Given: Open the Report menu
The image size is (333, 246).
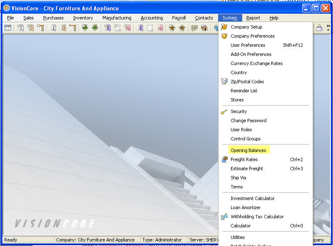Looking at the screenshot, I should [x=253, y=18].
